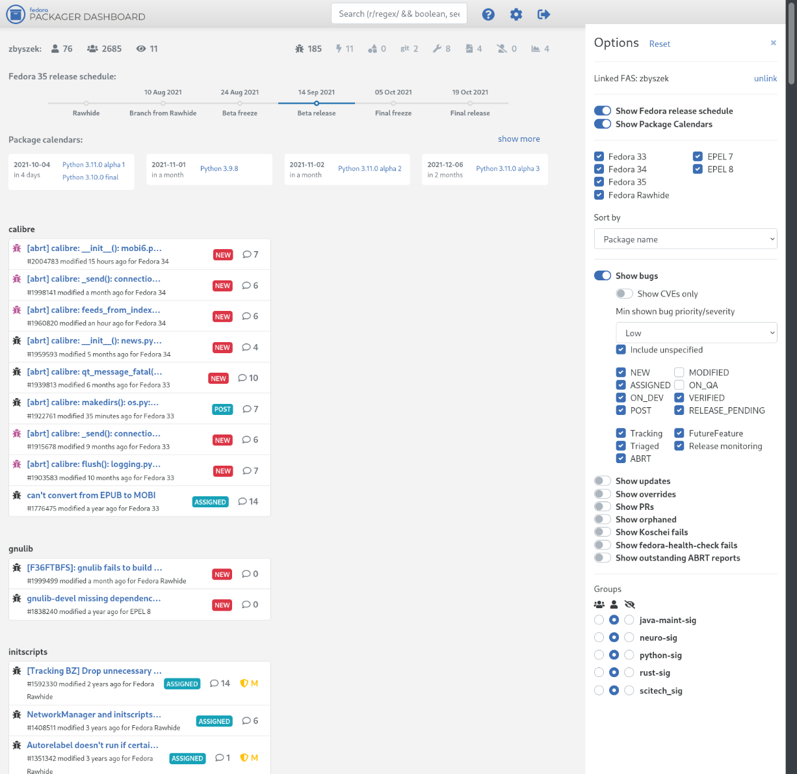Image resolution: width=797 pixels, height=774 pixels.
Task: Click show more for package calendars
Action: click(519, 139)
